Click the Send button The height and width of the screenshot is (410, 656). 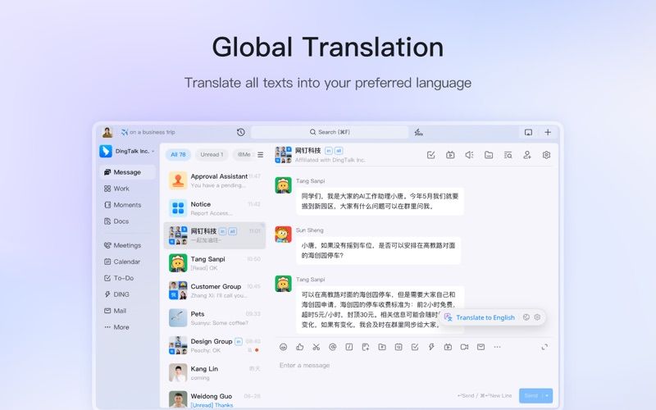(531, 395)
